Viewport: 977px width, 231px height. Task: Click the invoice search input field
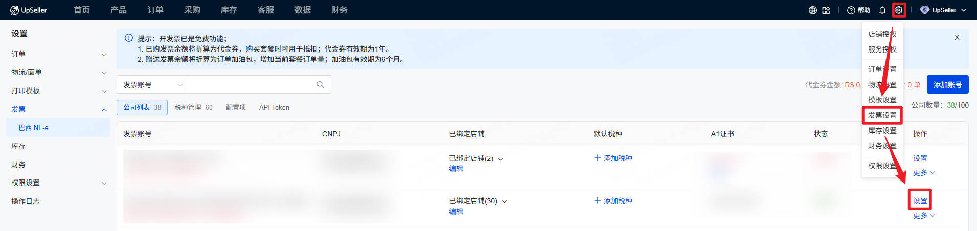(251, 85)
